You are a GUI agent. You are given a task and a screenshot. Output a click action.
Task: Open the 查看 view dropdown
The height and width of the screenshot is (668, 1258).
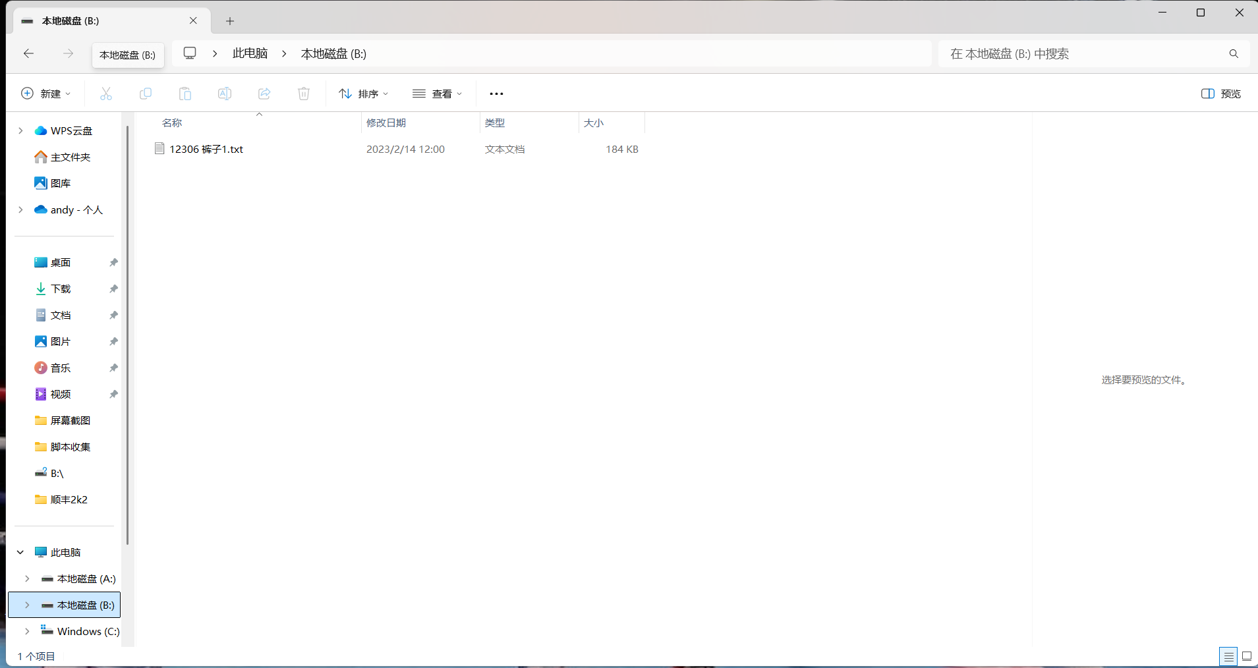pyautogui.click(x=438, y=94)
